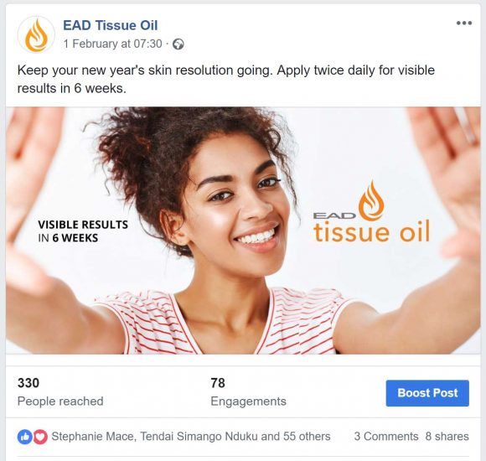Click the 78 Engagements statistic
Screen dimensions: 486x461
(x=248, y=391)
